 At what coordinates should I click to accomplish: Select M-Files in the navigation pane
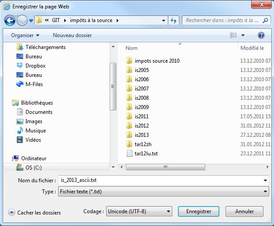pyautogui.click(x=34, y=84)
